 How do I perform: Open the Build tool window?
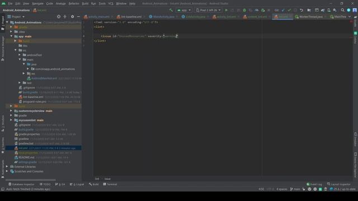click(94, 184)
